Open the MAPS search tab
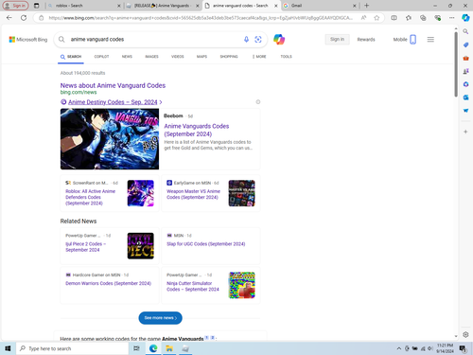This screenshot has width=473, height=355. point(201,57)
